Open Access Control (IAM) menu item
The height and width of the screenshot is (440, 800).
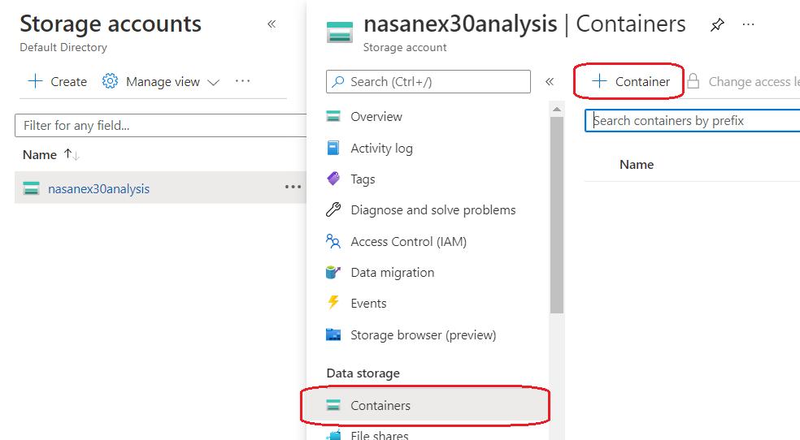pyautogui.click(x=409, y=241)
